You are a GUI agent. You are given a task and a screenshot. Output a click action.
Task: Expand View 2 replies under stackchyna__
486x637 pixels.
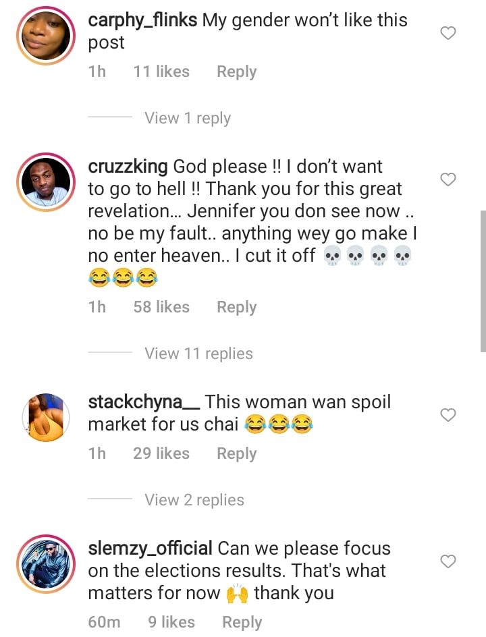194,500
